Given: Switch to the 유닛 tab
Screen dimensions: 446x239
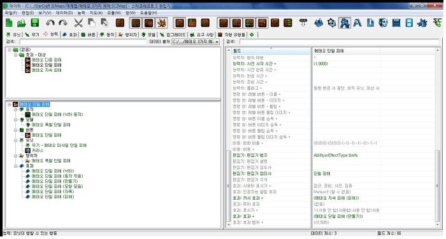Looking at the screenshot, I should point(13,34).
